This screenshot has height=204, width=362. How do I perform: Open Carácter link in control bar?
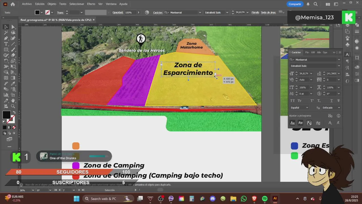(x=158, y=12)
